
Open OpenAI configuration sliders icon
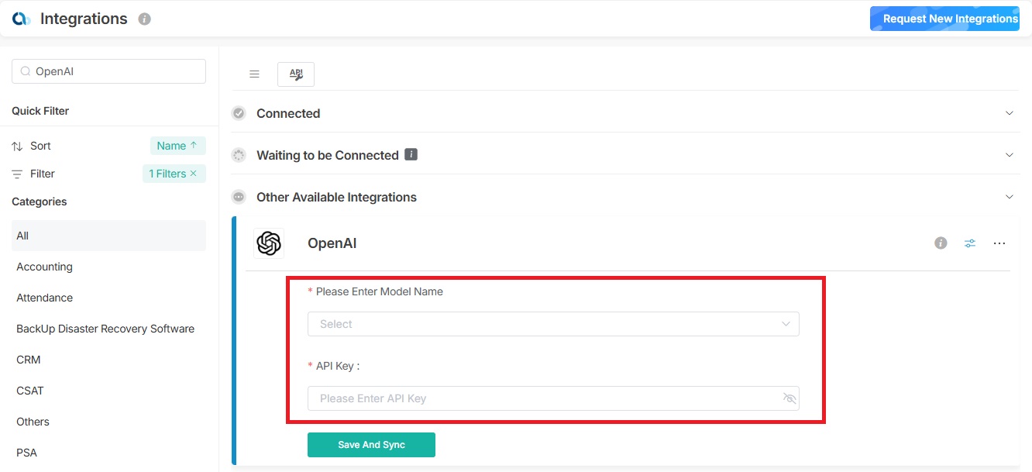tap(970, 243)
